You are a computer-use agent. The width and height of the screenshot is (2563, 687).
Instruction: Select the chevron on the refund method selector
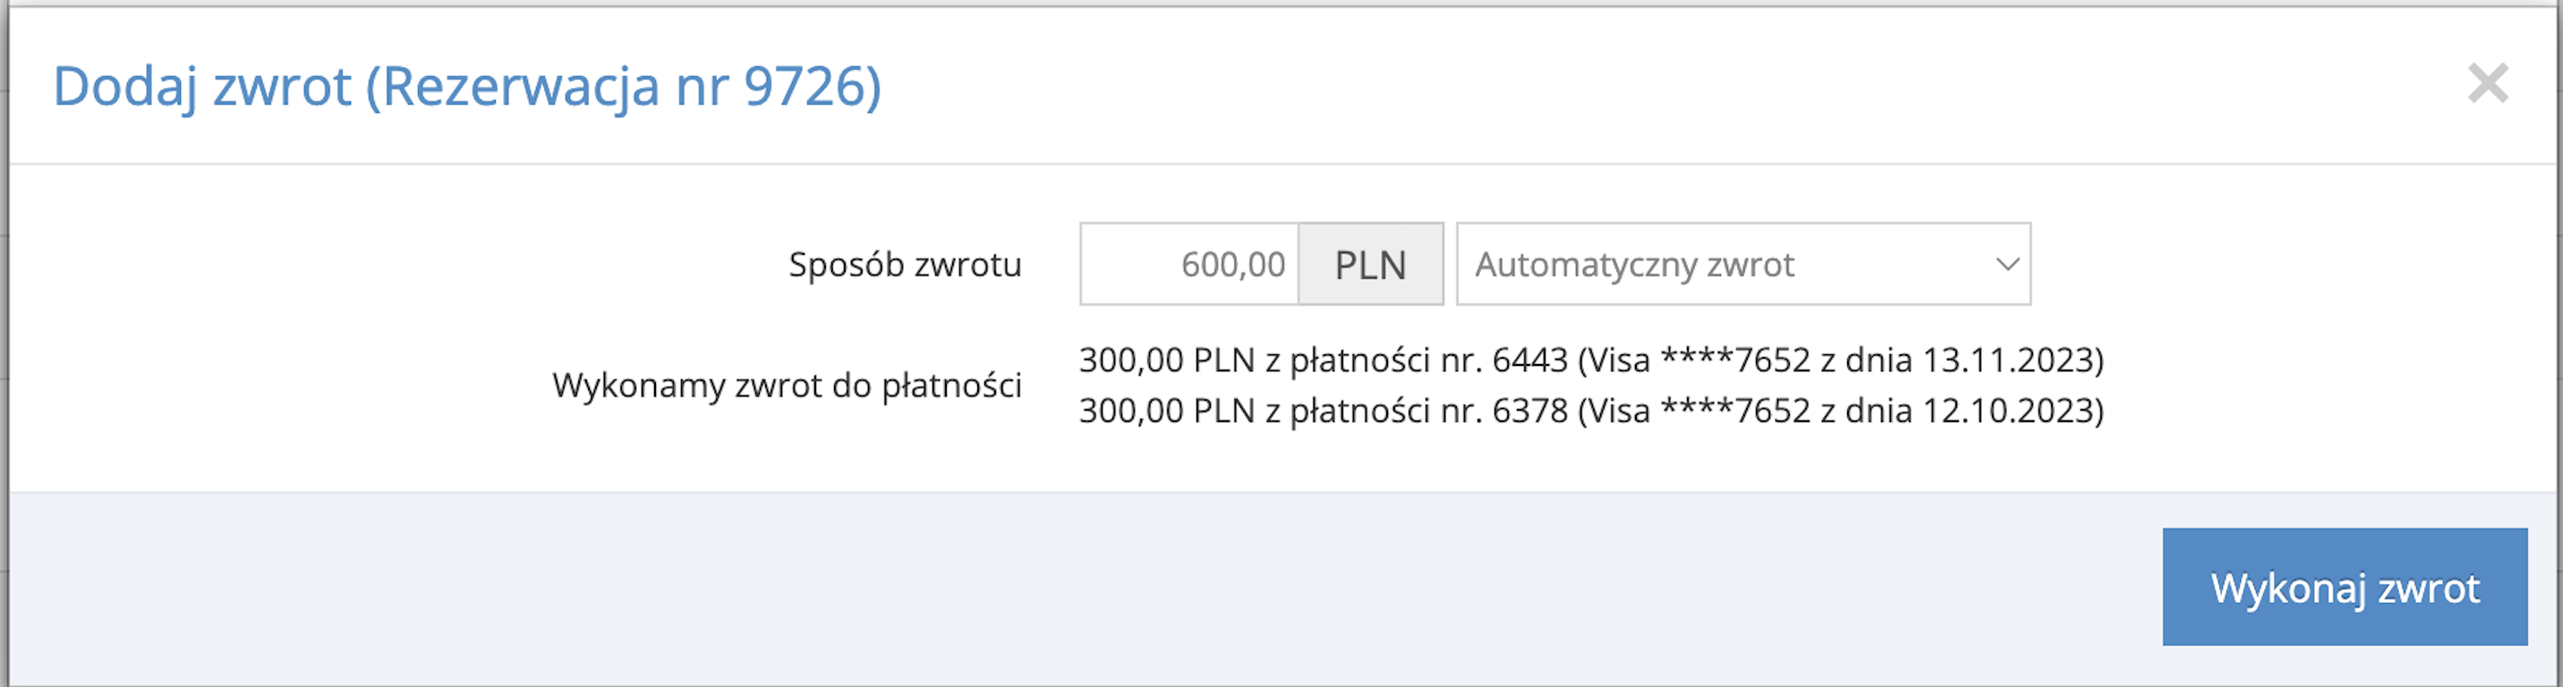point(2008,265)
